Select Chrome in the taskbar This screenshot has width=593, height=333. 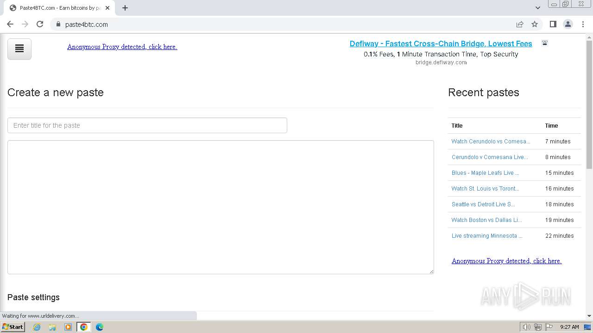pyautogui.click(x=84, y=327)
